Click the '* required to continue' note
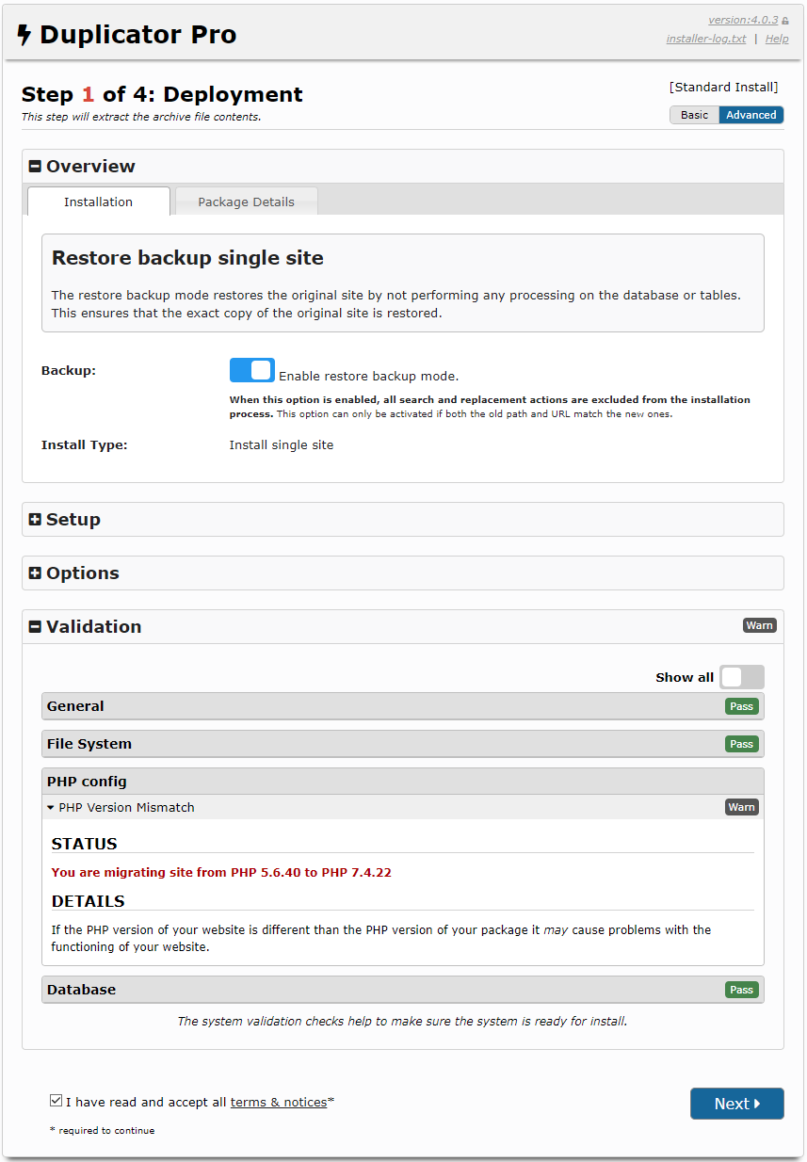 [x=102, y=1130]
